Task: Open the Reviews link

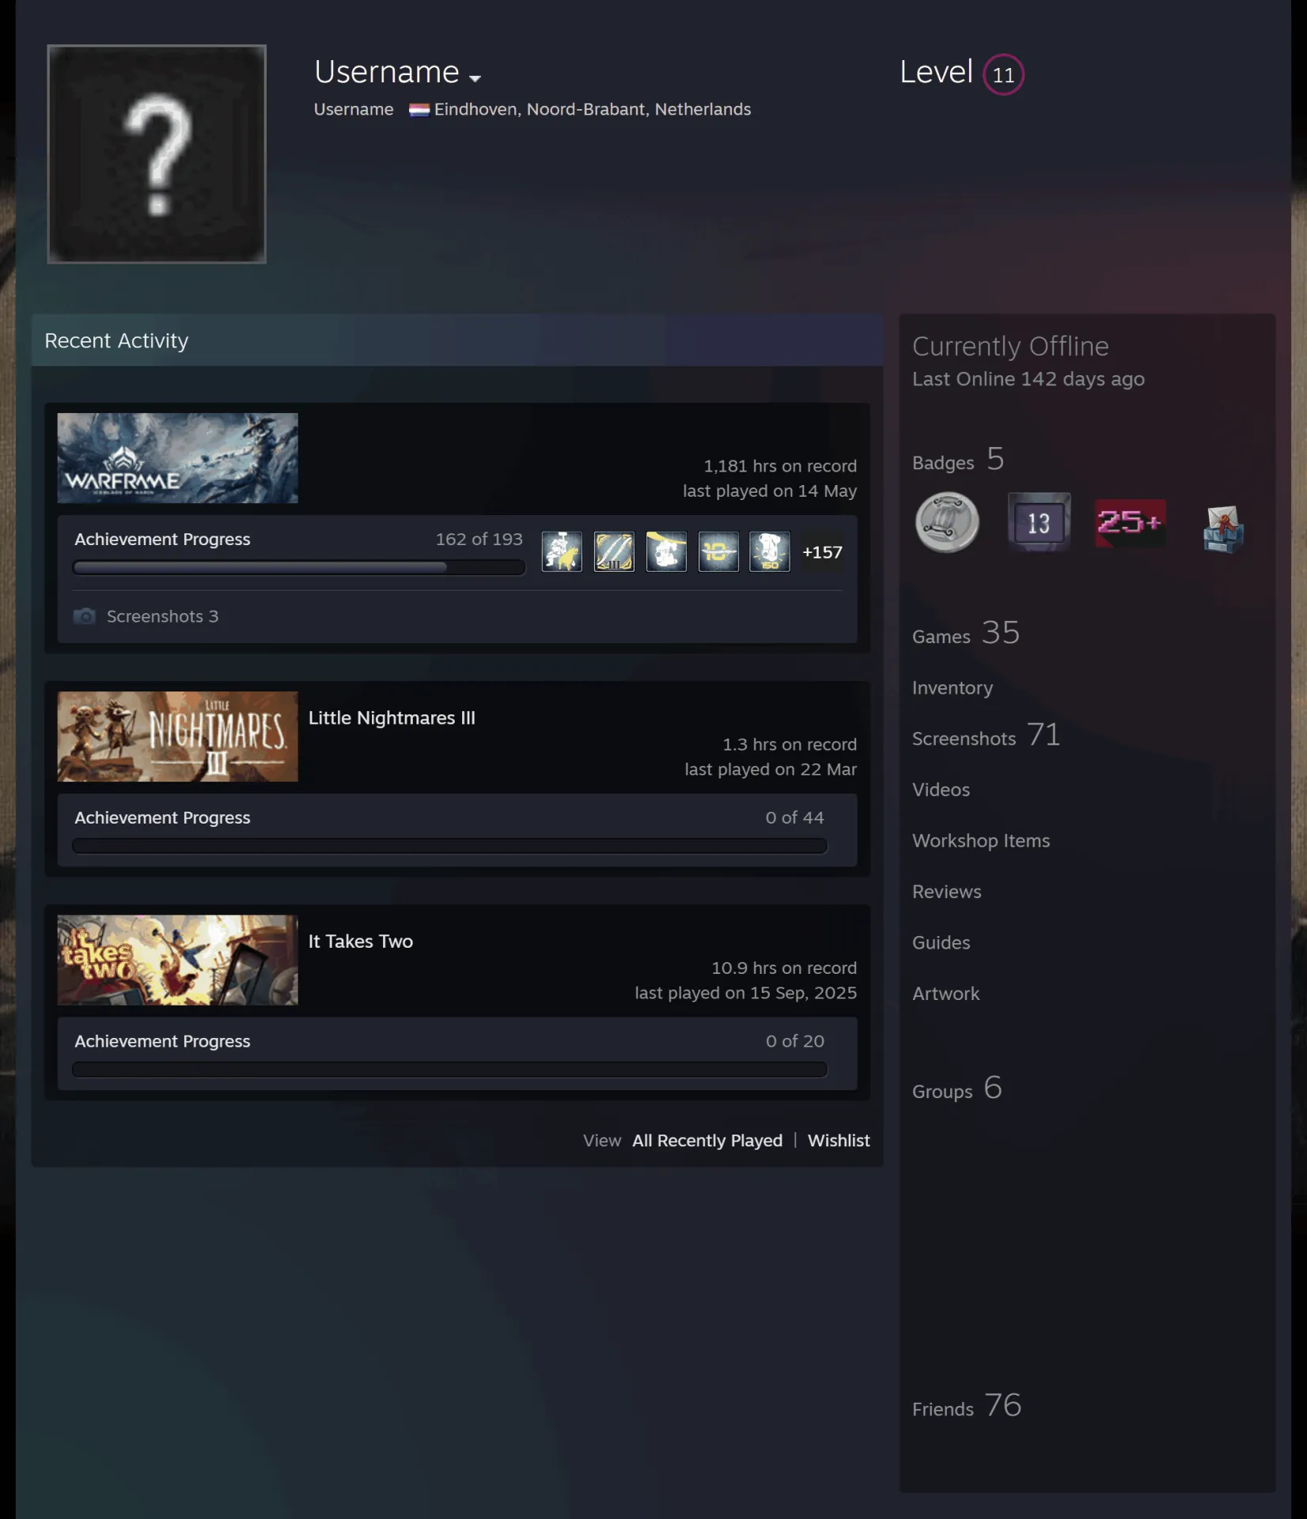Action: click(947, 892)
